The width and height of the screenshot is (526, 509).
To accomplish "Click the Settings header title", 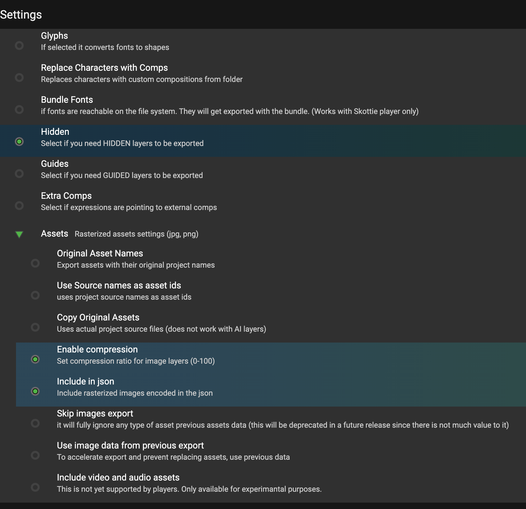I will [21, 15].
